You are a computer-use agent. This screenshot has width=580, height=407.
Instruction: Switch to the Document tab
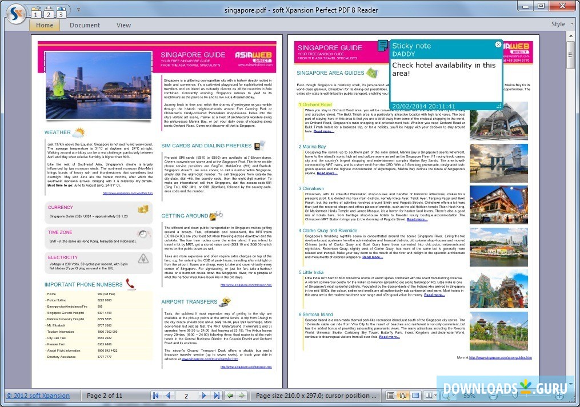coord(85,25)
